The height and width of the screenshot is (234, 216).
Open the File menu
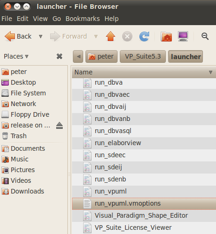point(7,19)
